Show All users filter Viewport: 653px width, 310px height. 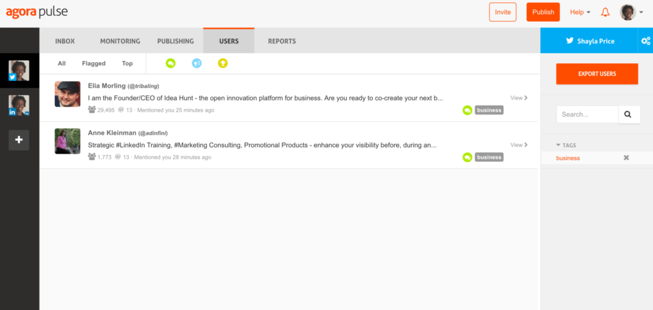point(62,63)
